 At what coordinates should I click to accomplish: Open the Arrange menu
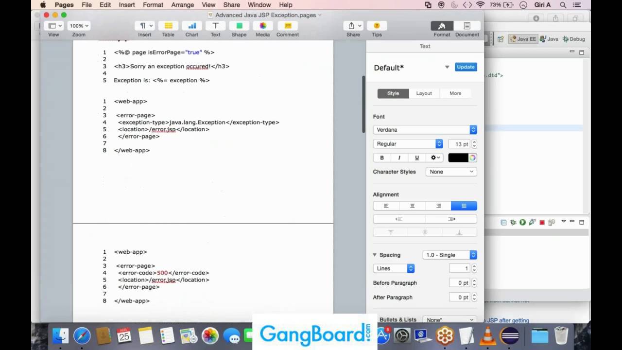tap(181, 5)
